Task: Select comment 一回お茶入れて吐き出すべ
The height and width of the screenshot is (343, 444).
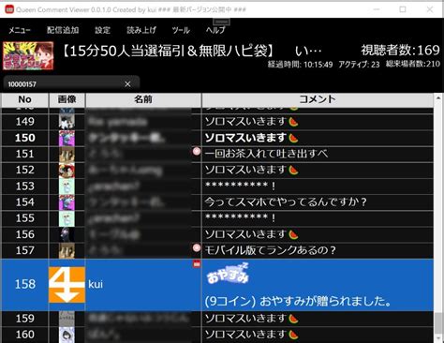Action: pos(266,154)
